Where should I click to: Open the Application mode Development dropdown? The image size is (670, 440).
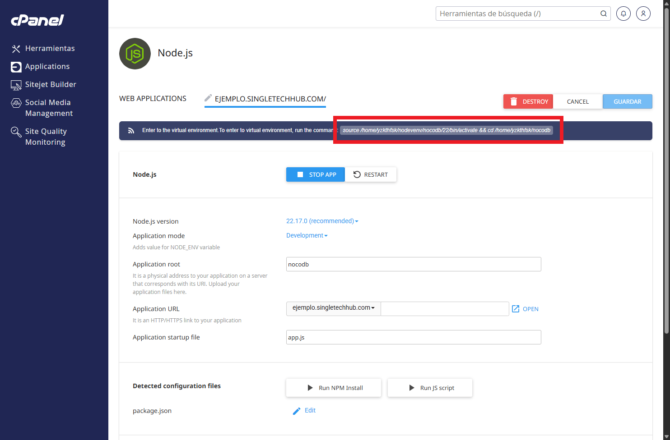pos(307,235)
